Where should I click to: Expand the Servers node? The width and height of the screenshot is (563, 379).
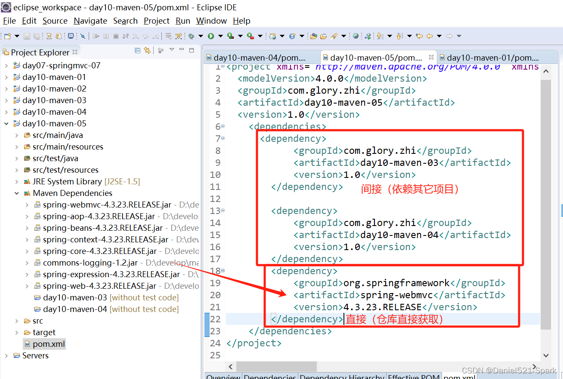coord(6,356)
